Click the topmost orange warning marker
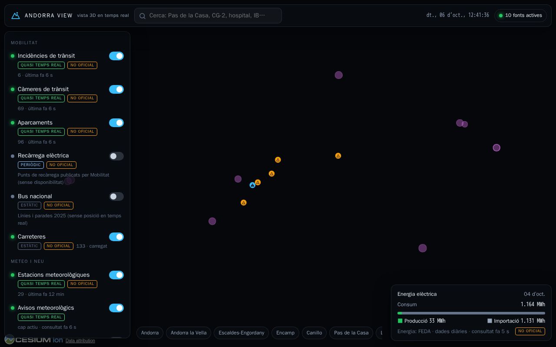Viewport: 556px width, 347px height. coord(278,160)
